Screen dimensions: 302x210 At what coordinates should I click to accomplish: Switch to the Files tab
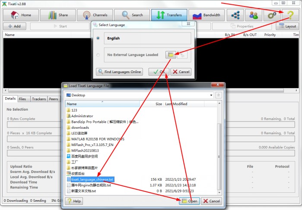22,99
